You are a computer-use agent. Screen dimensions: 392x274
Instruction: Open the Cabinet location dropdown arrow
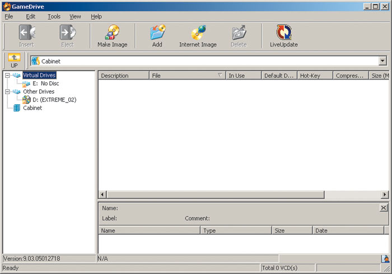382,61
